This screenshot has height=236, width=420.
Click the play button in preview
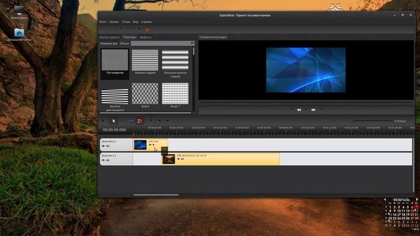306,109
